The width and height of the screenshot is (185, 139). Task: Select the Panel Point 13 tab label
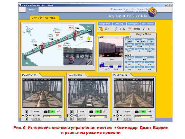click(x=29, y=75)
